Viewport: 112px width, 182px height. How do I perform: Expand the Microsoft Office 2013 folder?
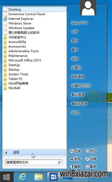pos(25,60)
